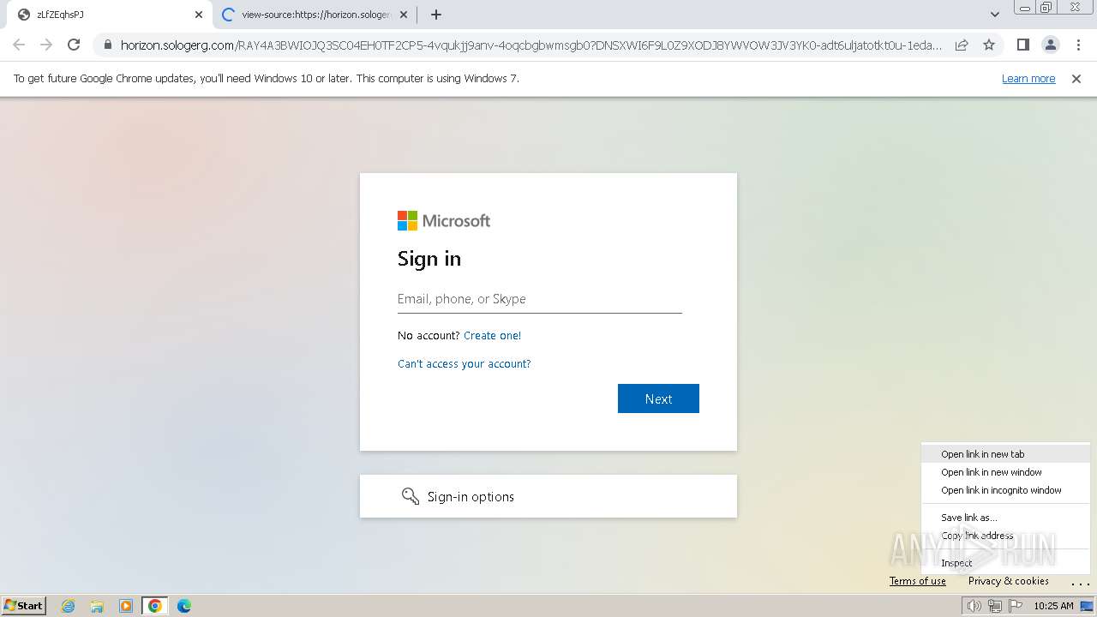This screenshot has height=617, width=1097.
Task: Choose Open link in new window
Action: (x=1005, y=472)
